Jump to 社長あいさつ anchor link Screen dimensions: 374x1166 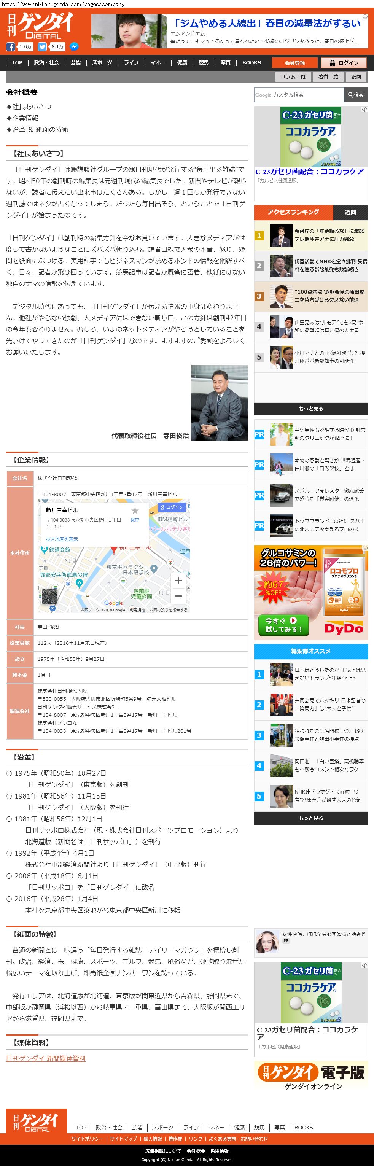(x=29, y=107)
